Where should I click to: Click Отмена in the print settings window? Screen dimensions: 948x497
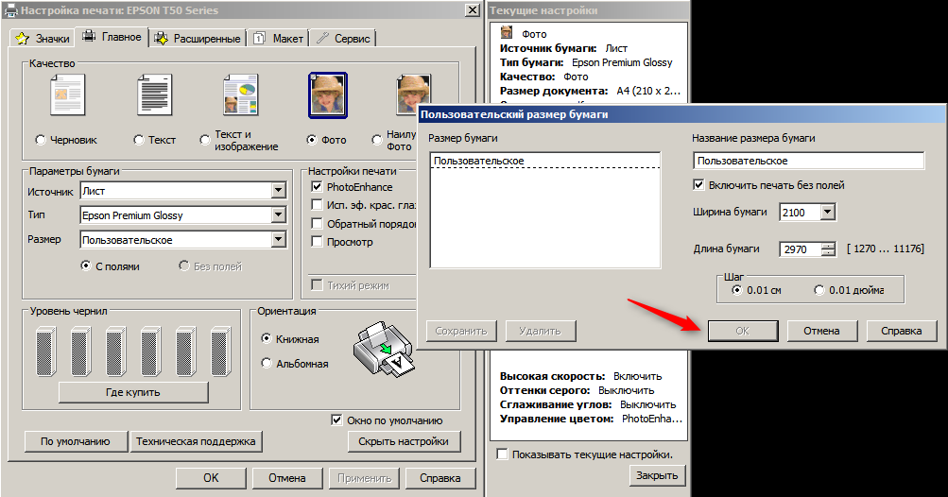[287, 478]
